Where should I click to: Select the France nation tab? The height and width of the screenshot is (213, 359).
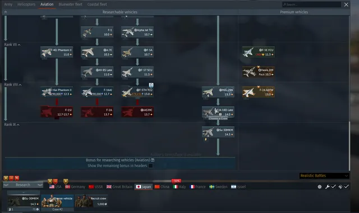197,187
